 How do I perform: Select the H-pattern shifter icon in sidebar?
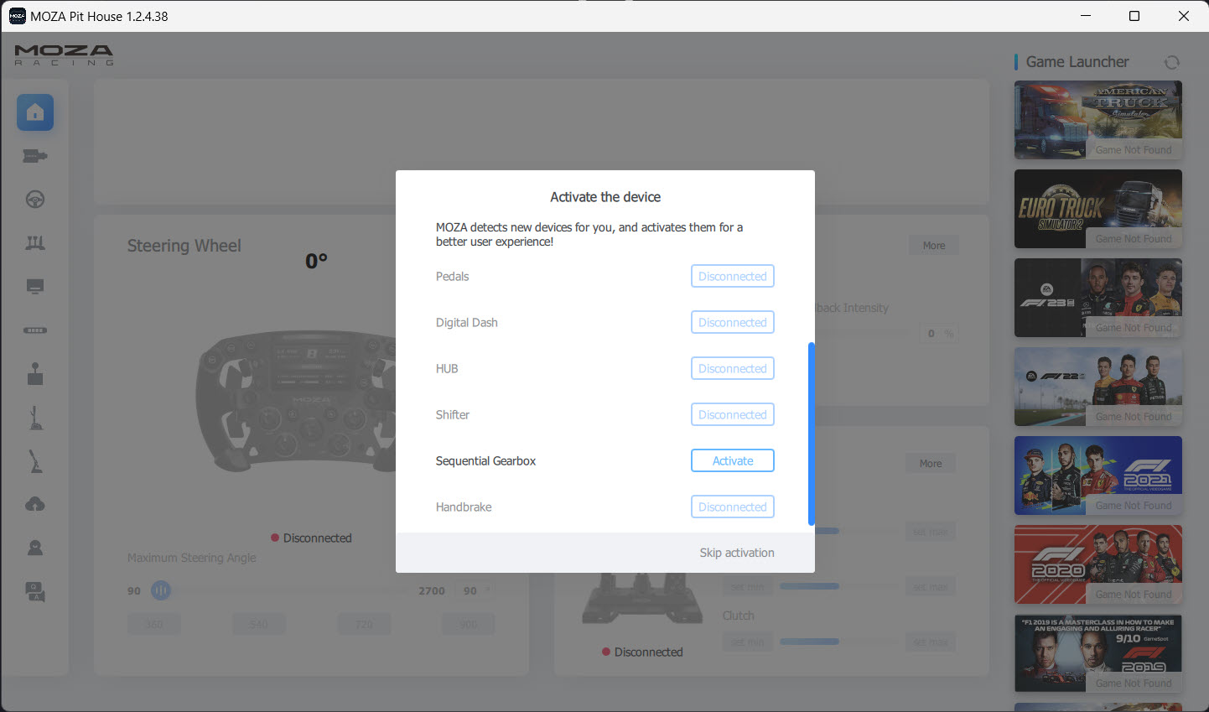(x=35, y=374)
